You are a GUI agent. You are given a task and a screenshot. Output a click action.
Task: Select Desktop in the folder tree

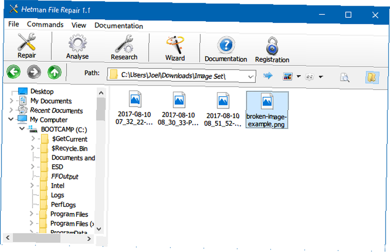42,91
